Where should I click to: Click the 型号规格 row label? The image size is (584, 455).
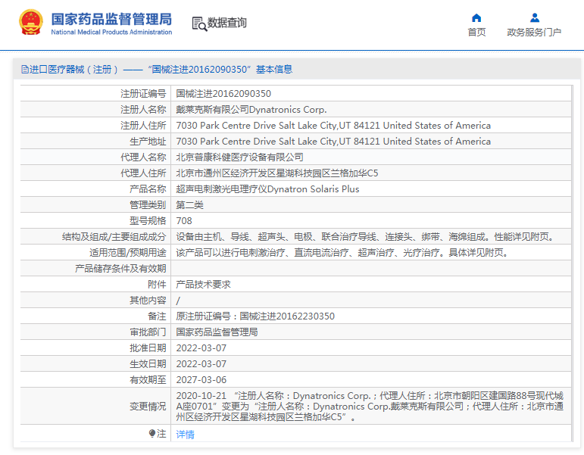(148, 221)
